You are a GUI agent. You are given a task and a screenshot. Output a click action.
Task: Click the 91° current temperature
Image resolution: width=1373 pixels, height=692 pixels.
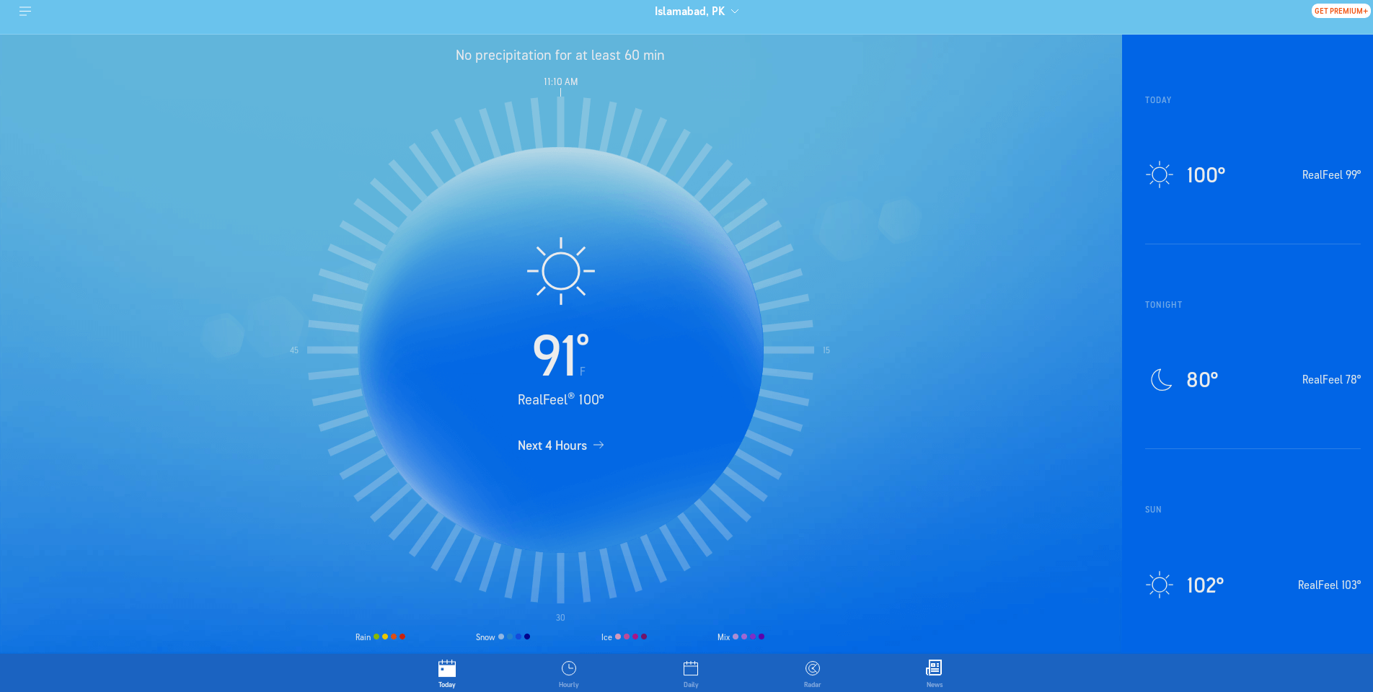[561, 355]
